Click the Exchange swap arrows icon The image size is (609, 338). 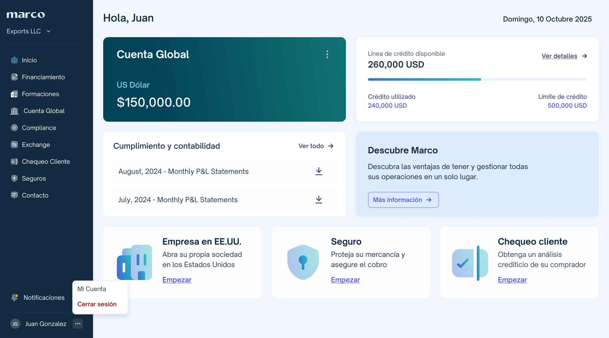14,144
